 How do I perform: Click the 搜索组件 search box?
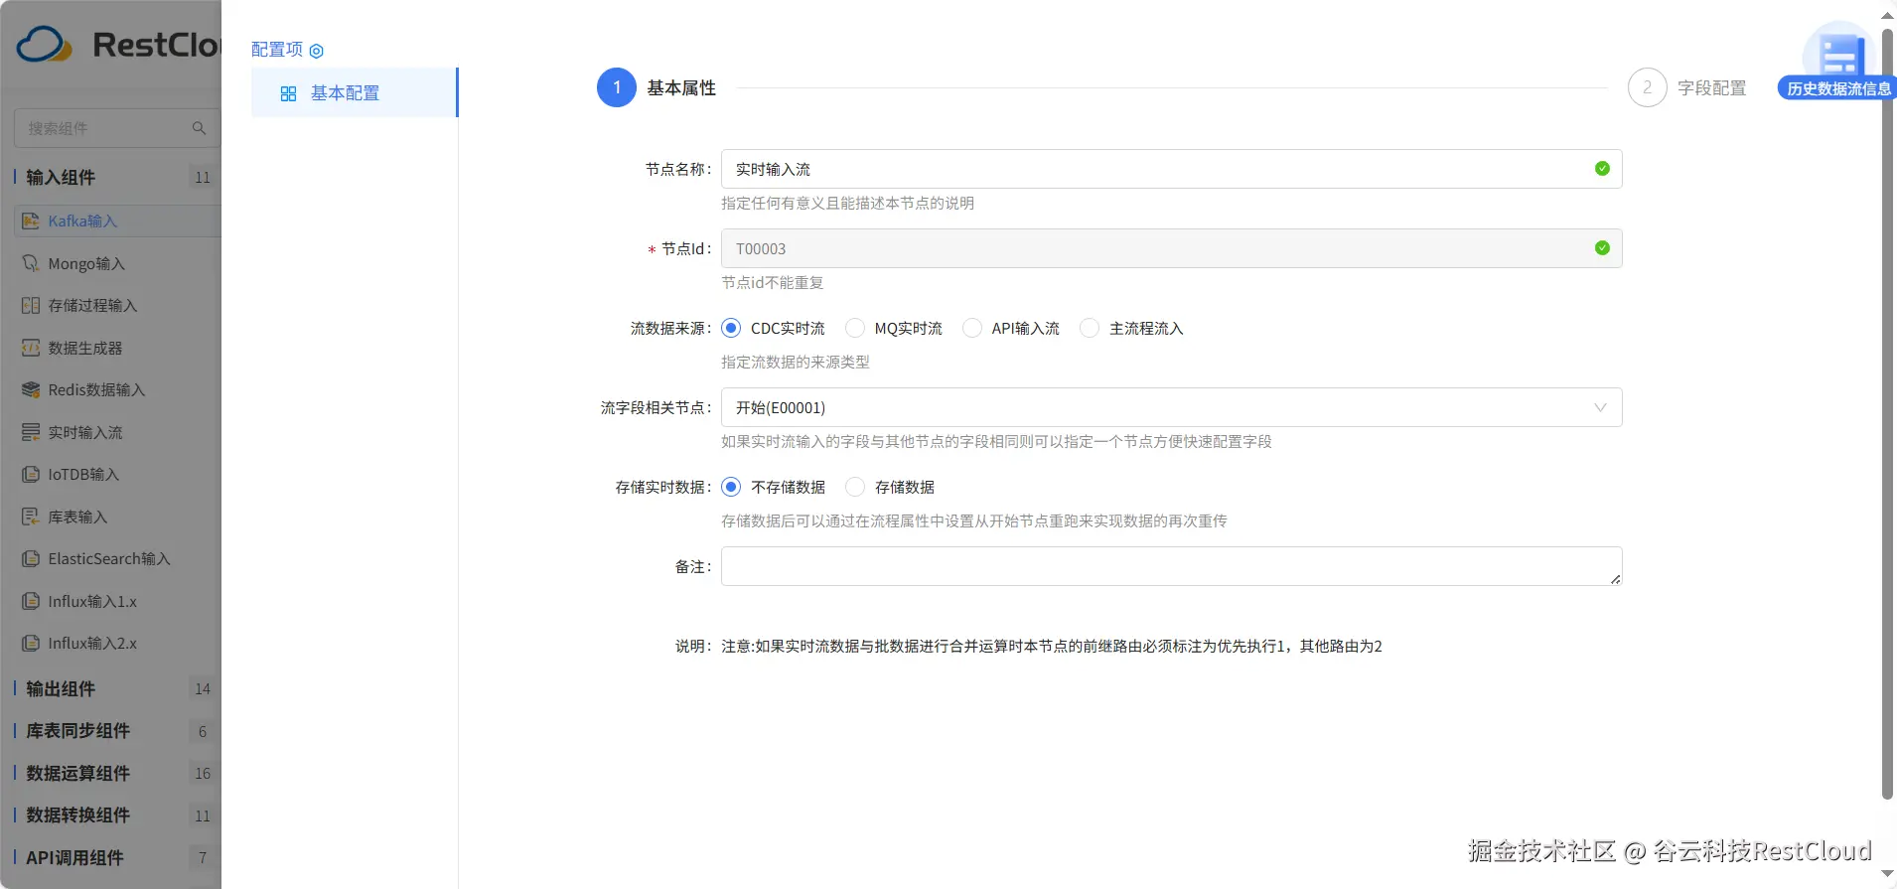(x=117, y=128)
